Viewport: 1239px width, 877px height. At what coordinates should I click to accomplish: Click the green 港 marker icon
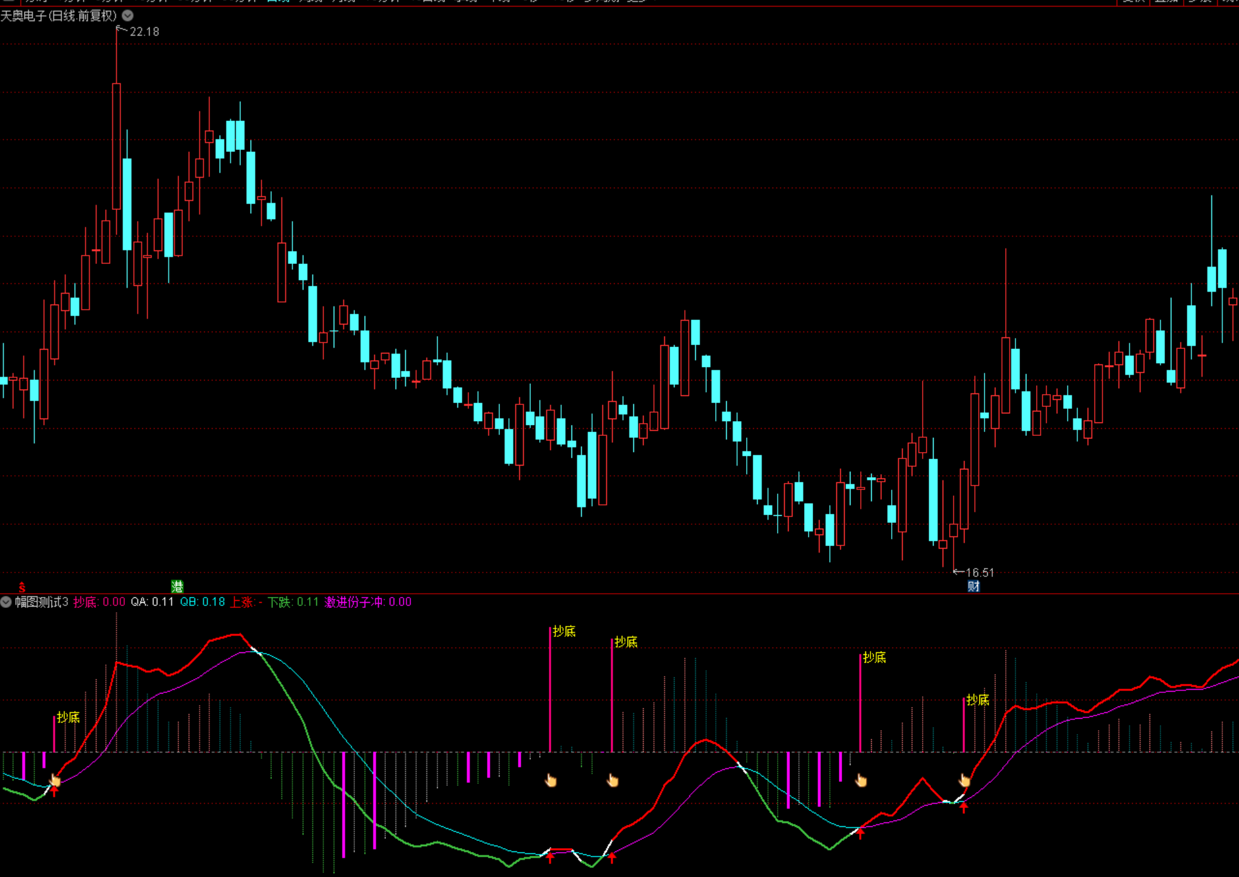177,586
